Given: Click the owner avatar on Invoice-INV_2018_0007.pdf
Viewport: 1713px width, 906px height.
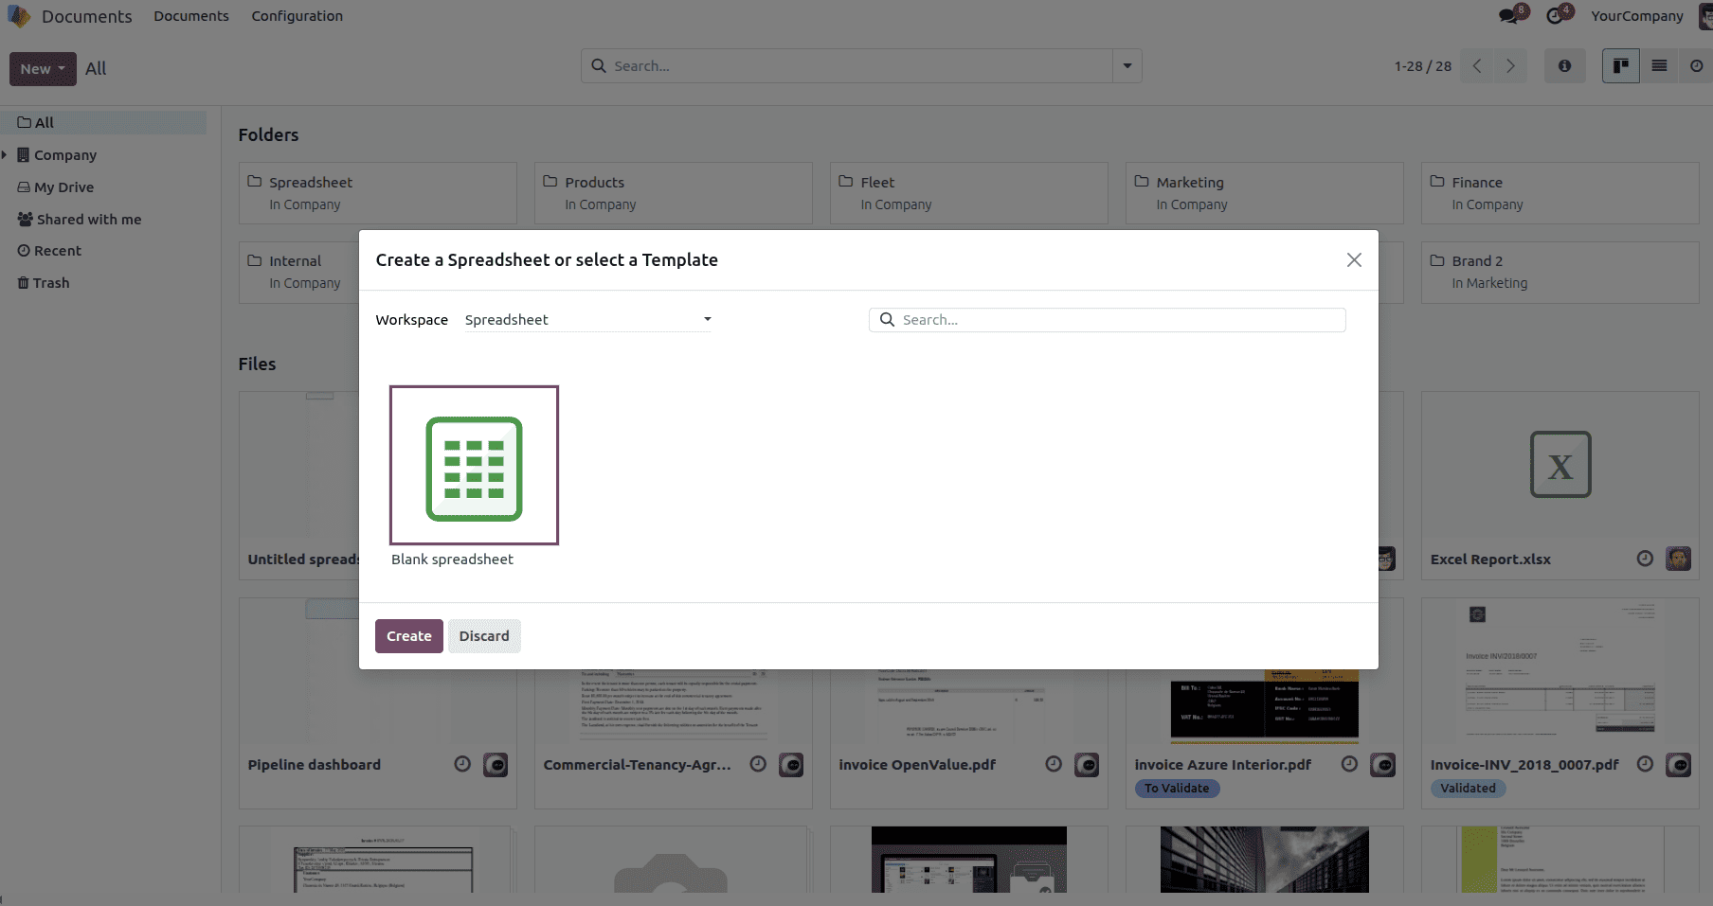Looking at the screenshot, I should [1678, 764].
